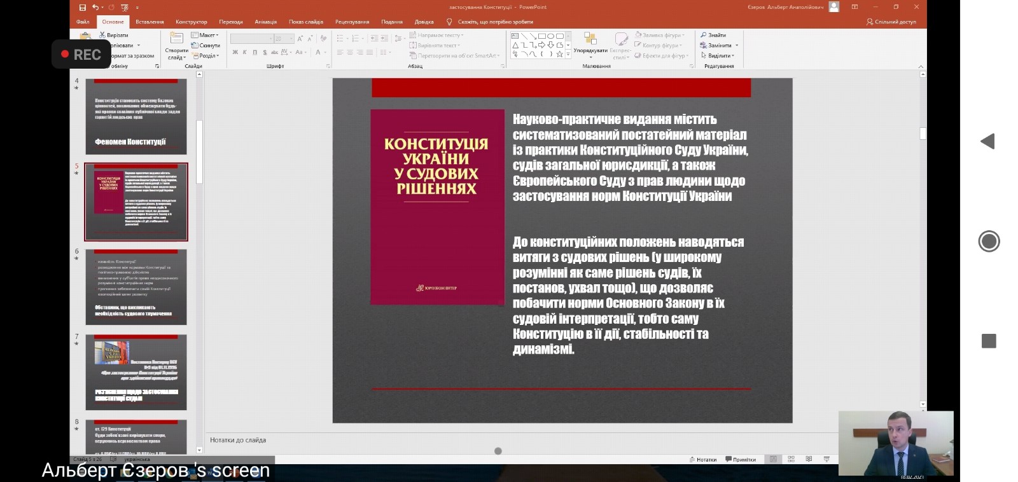The height and width of the screenshot is (482, 1018).
Task: Select slide 6 thumbnail in slide panel
Action: pyautogui.click(x=136, y=287)
